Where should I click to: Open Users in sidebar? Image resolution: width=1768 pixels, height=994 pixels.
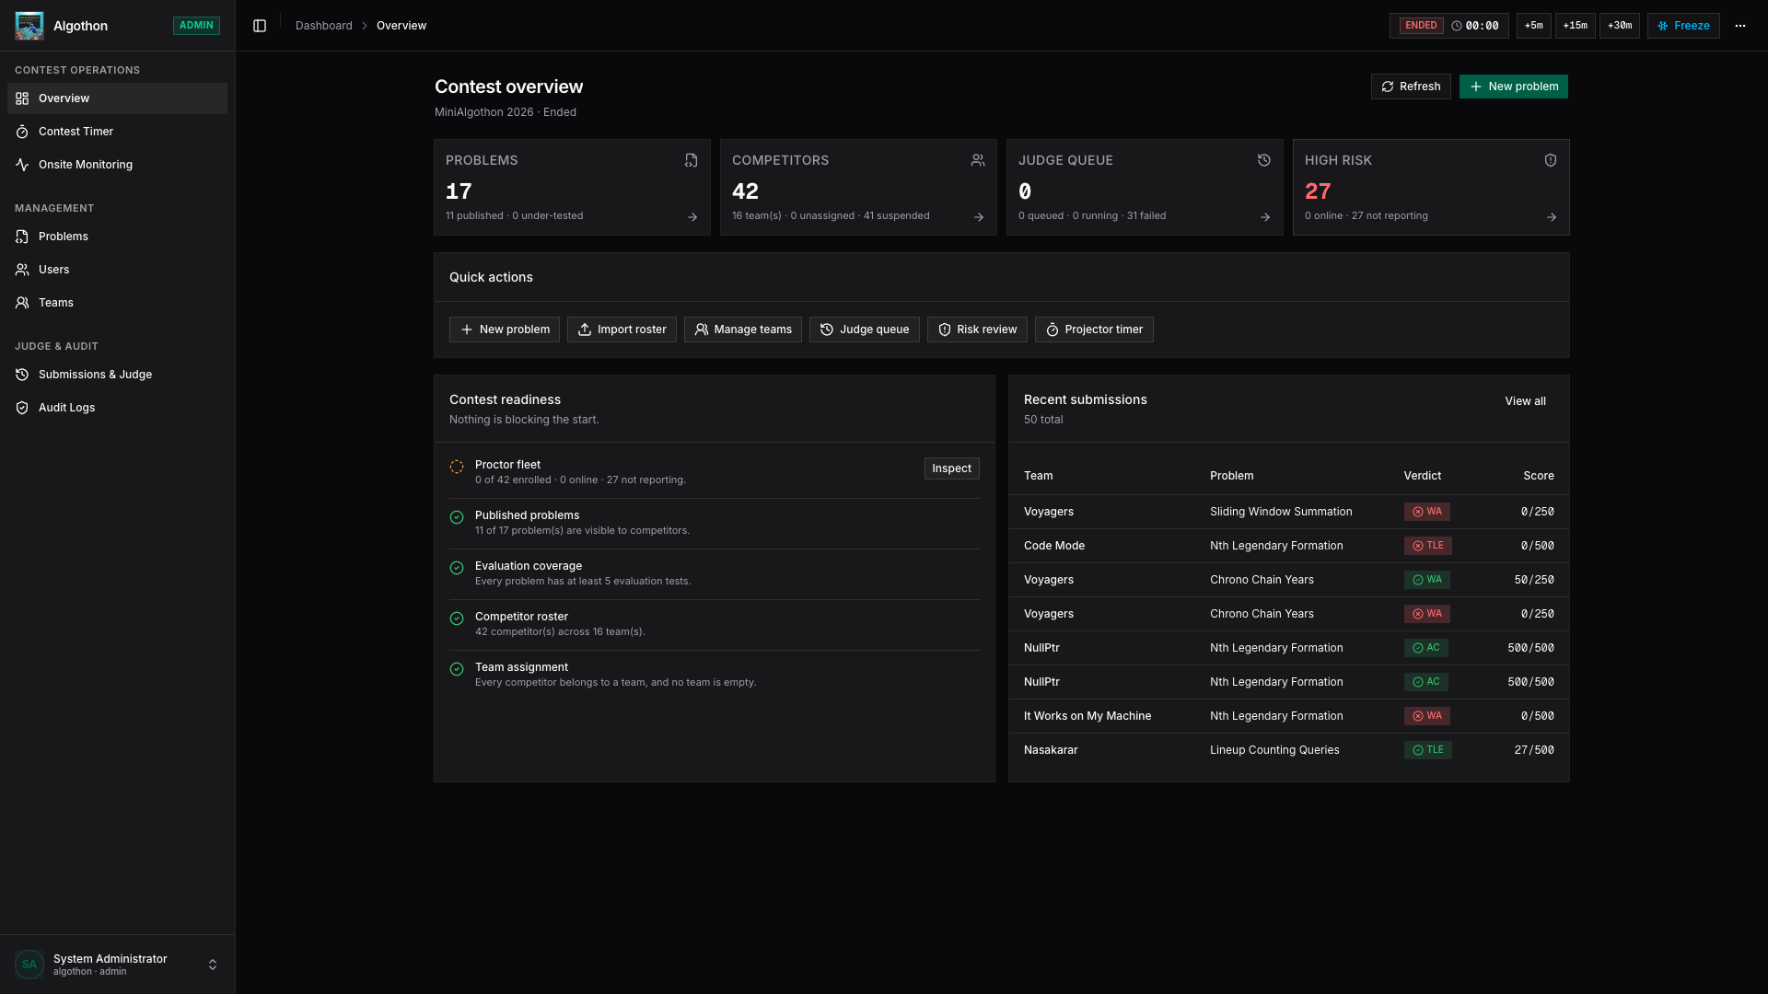(117, 270)
